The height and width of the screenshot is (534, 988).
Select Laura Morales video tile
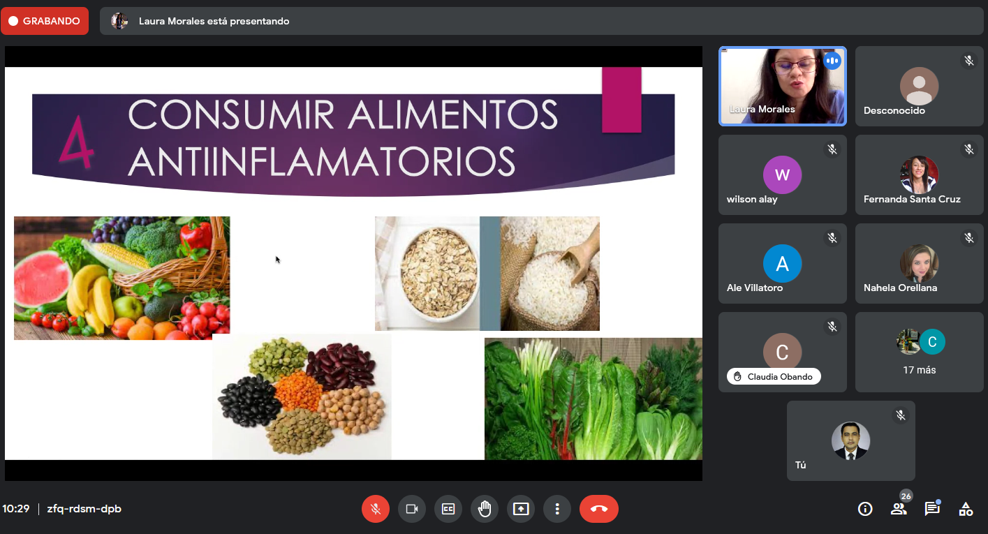(783, 86)
